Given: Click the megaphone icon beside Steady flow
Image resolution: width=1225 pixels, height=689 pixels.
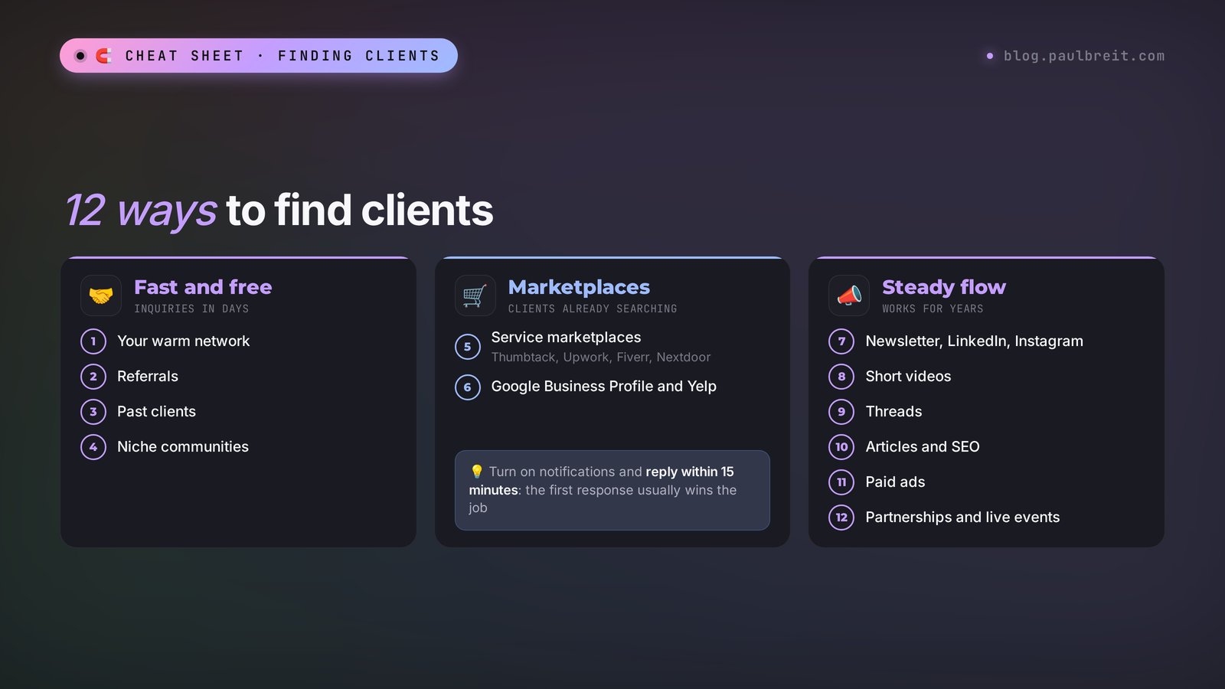Looking at the screenshot, I should (x=849, y=296).
